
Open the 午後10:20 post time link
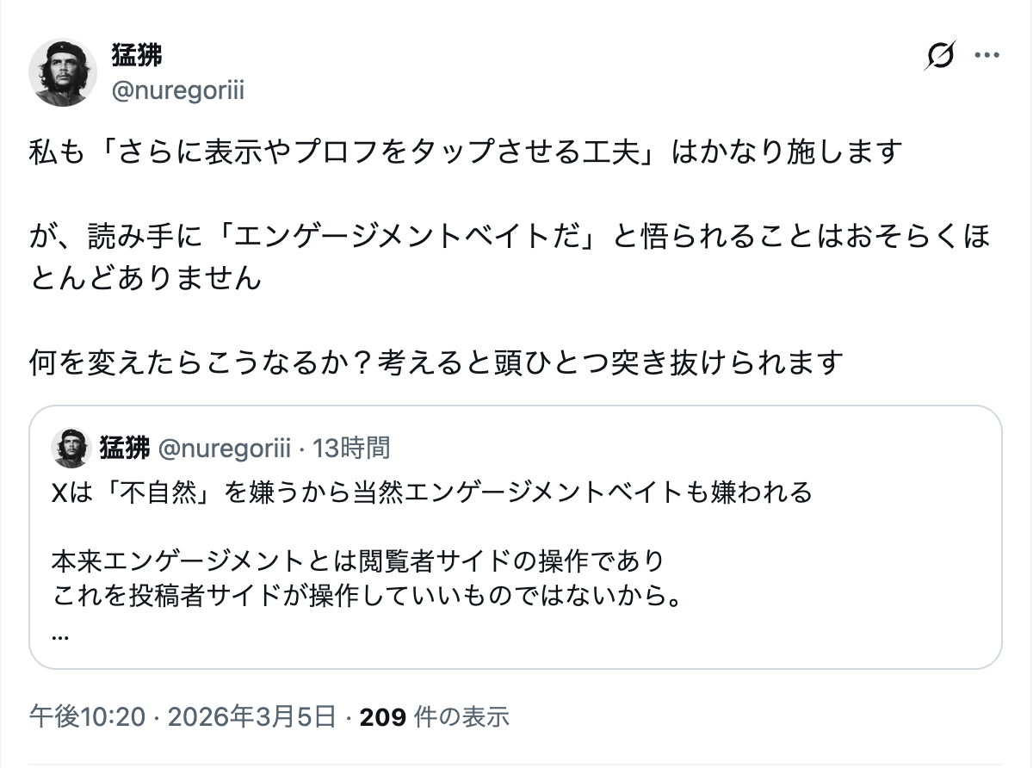[87, 716]
